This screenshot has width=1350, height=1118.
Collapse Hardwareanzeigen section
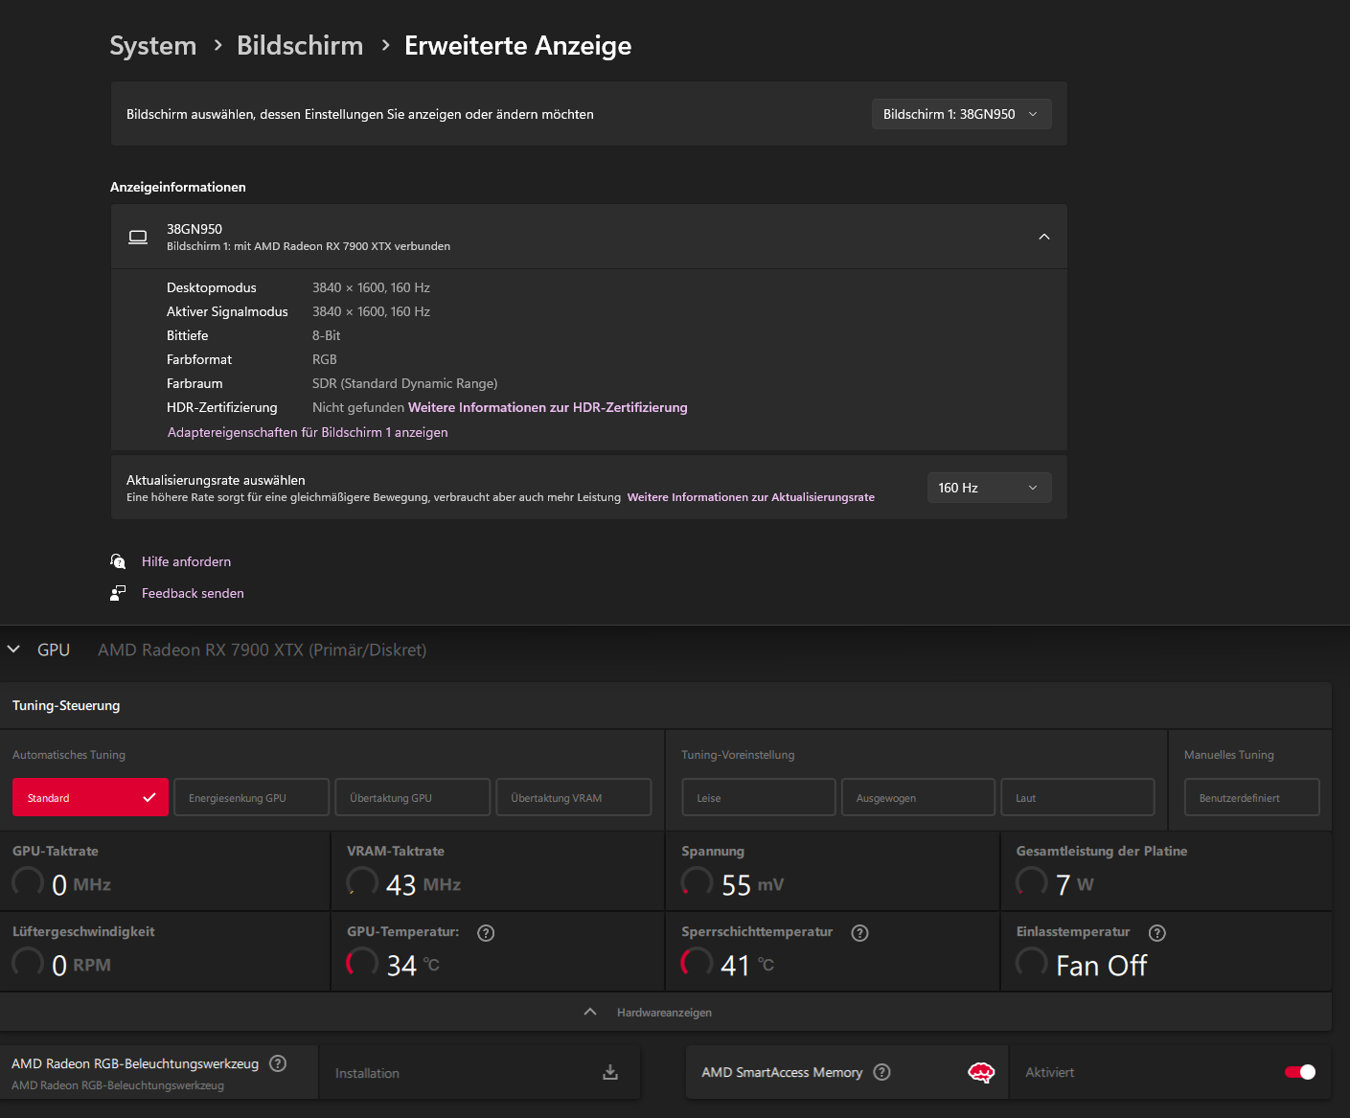point(590,1012)
